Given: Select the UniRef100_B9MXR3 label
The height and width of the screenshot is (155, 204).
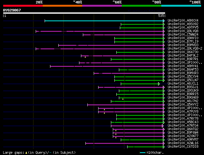Looking at the screenshot, I should [x=183, y=73].
